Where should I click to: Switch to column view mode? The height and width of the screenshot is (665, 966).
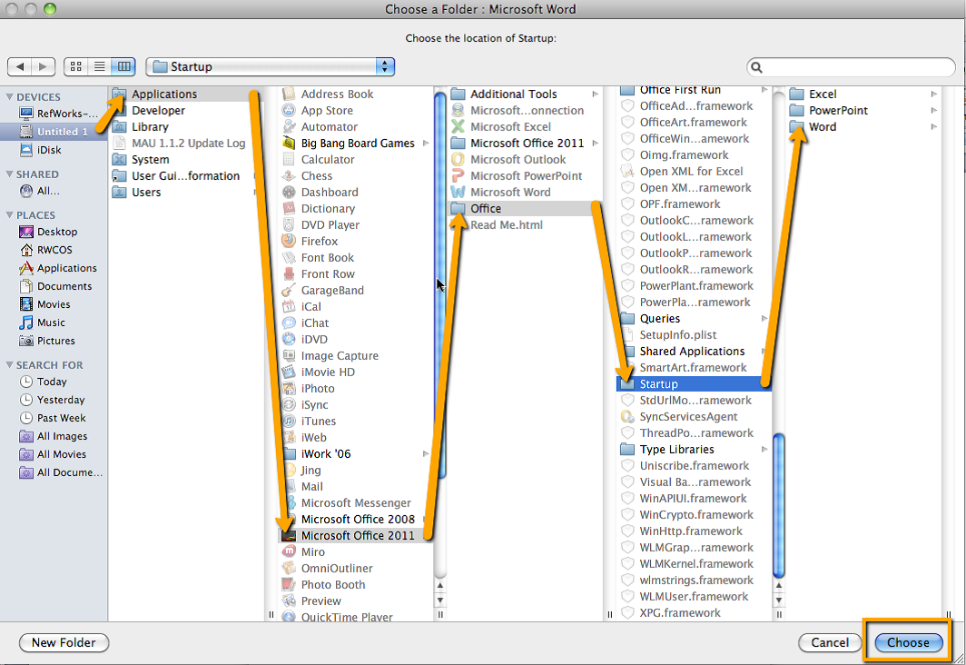coord(123,66)
